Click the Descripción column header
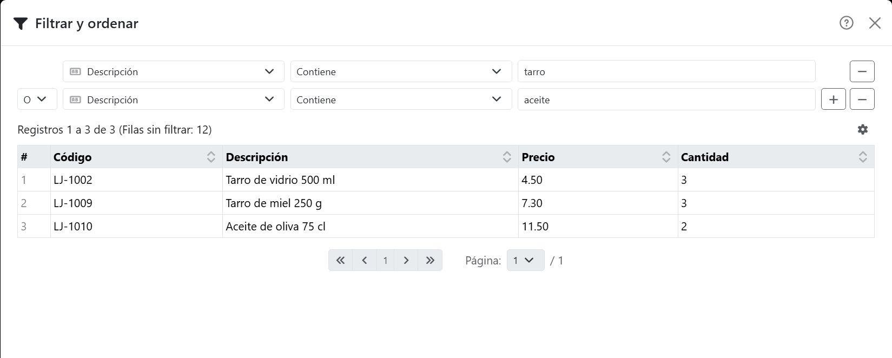 (x=370, y=157)
